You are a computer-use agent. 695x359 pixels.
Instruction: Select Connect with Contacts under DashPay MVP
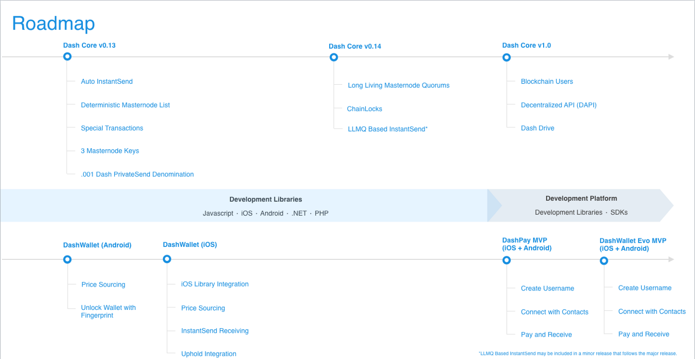pyautogui.click(x=555, y=312)
